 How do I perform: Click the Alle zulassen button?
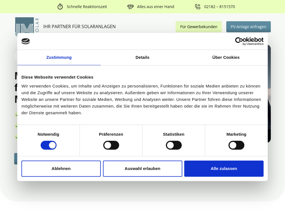224,169
